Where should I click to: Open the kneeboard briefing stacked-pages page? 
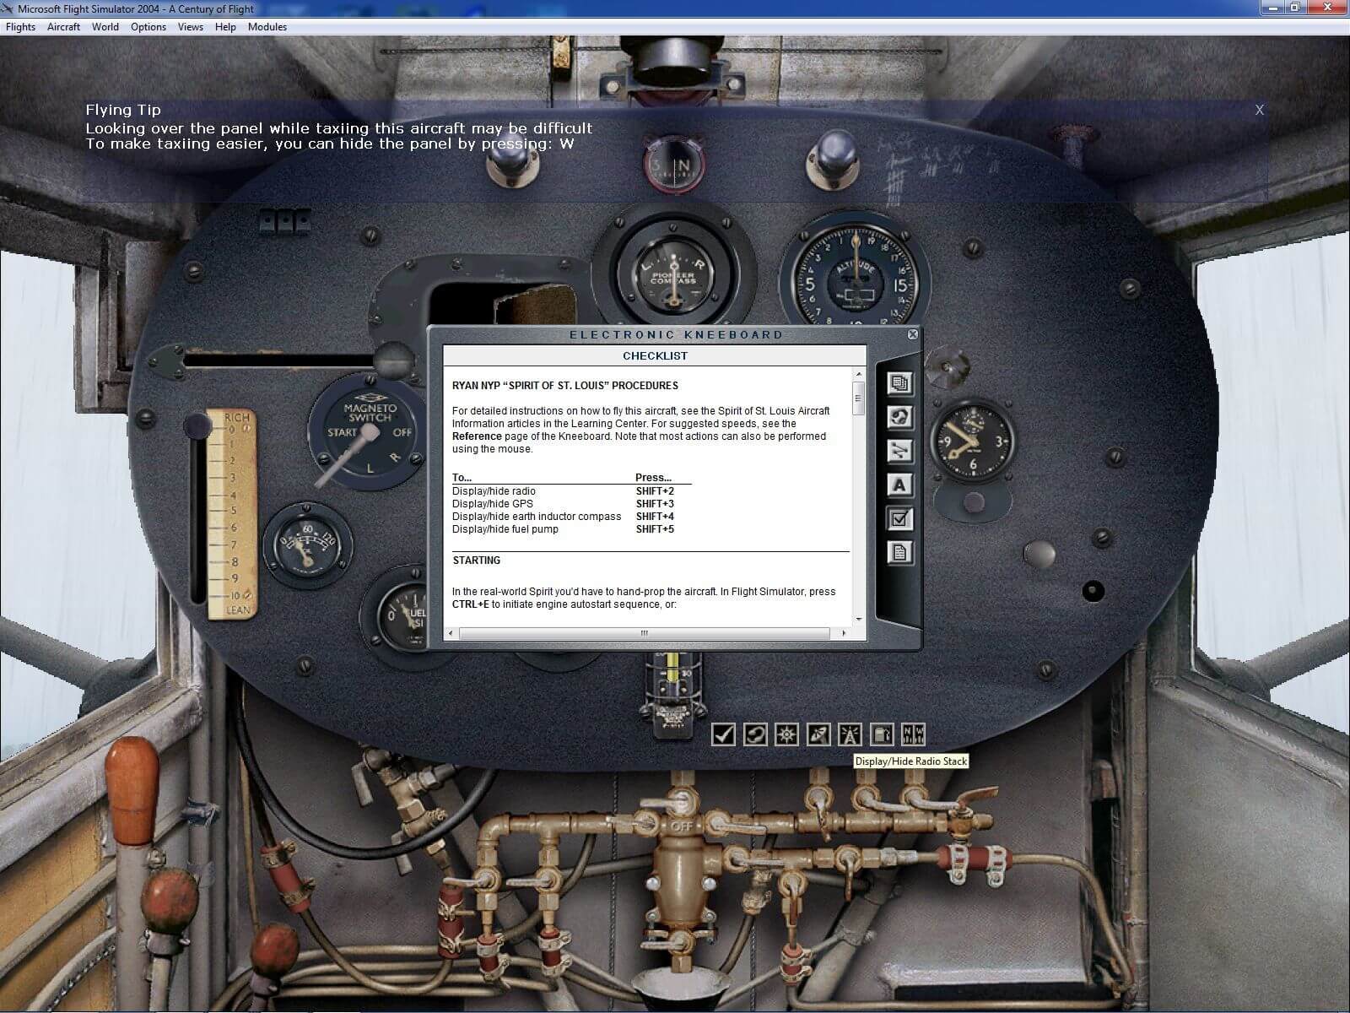[899, 383]
